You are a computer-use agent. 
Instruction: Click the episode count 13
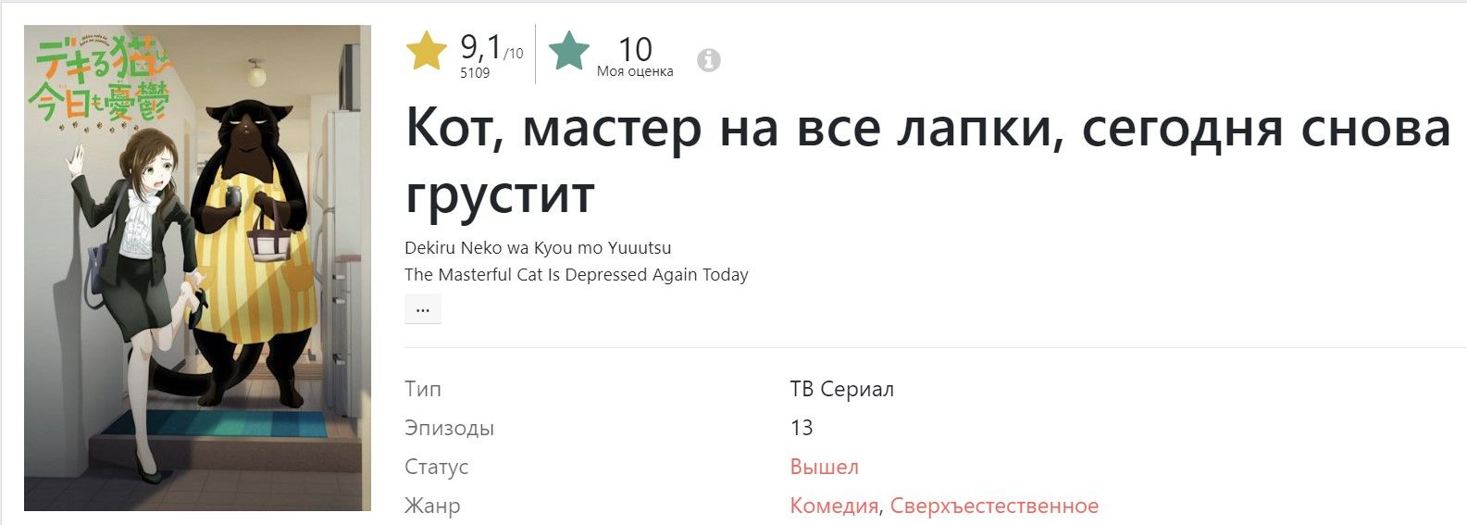[802, 428]
